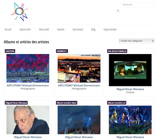Open the Evenement menu item
The image size is (156, 139).
pos(78,30)
